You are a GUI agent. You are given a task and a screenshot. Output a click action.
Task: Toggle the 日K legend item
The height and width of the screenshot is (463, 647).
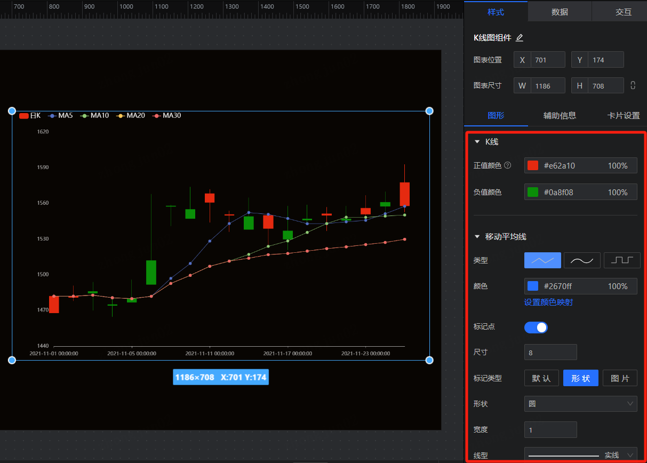pos(30,115)
